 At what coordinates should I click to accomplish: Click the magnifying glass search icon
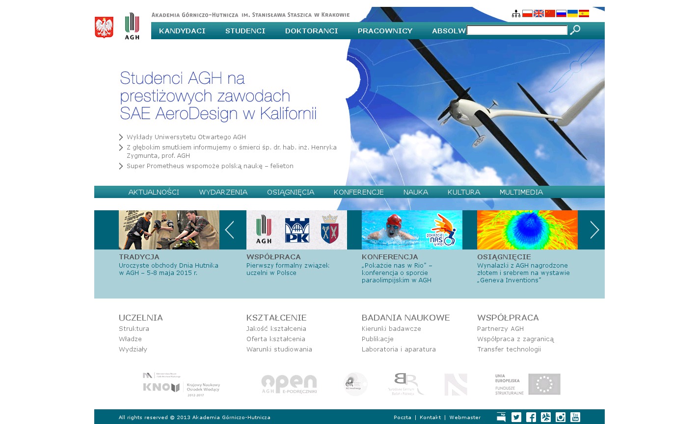(x=575, y=30)
